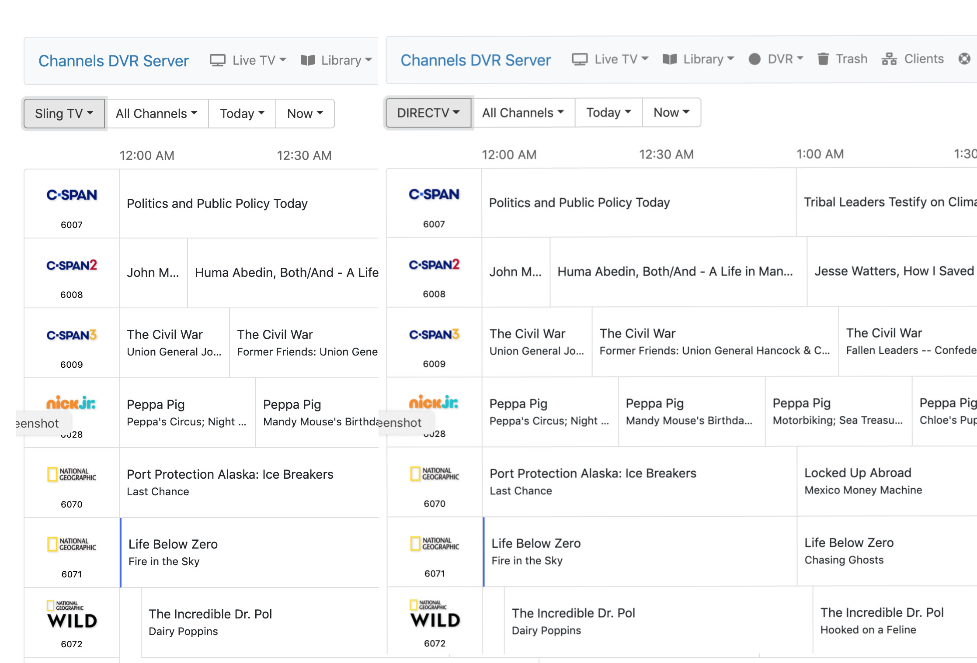Click C-SPAN3 logo in Sling TV guide
977x663 pixels.
(72, 335)
